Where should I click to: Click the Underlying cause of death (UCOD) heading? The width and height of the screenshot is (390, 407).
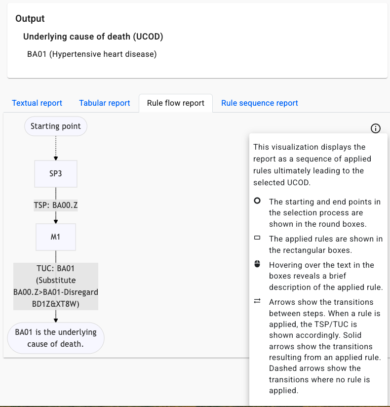[93, 37]
